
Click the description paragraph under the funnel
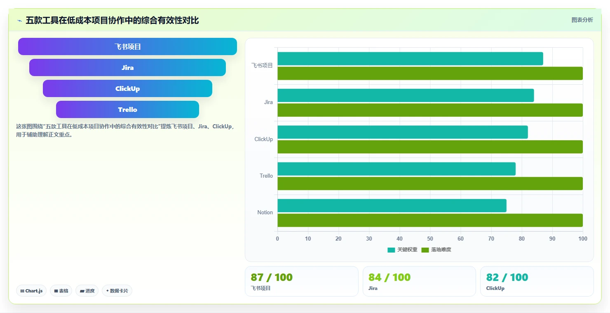[x=125, y=130]
